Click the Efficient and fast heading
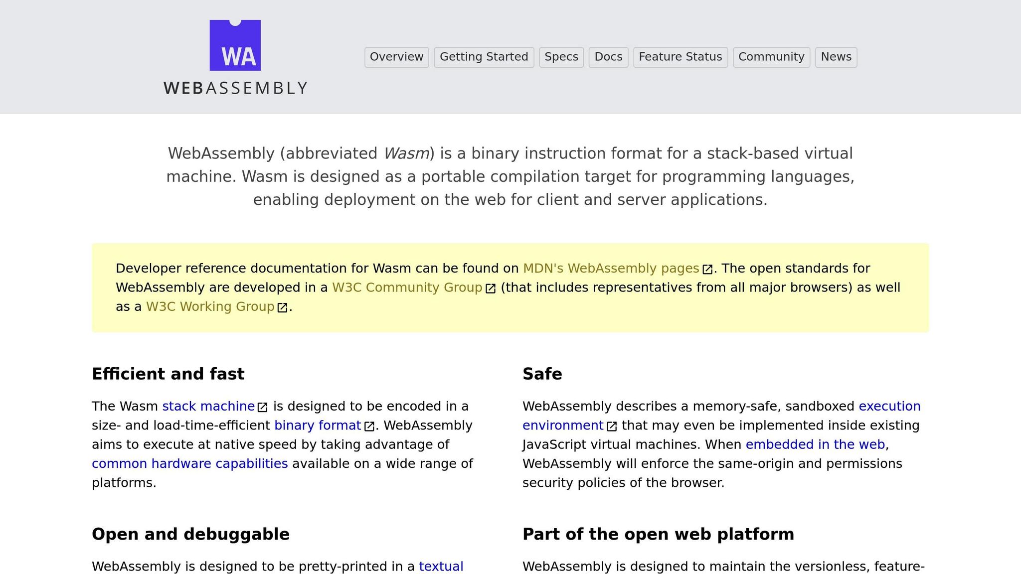The height and width of the screenshot is (574, 1021). click(x=168, y=374)
